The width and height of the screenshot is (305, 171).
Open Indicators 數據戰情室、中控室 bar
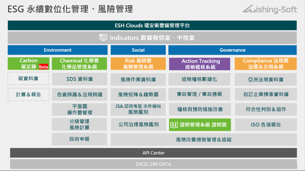pyautogui.click(x=152, y=38)
